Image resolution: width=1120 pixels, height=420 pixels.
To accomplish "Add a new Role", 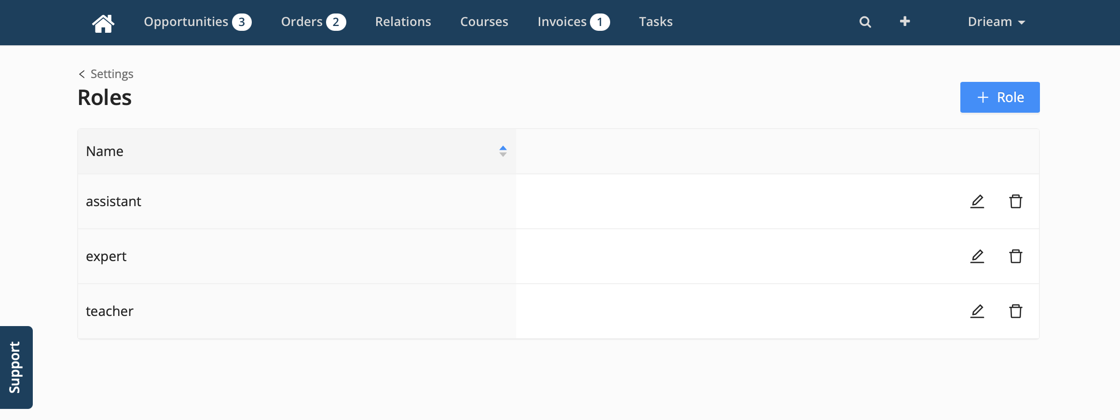I will 1000,97.
